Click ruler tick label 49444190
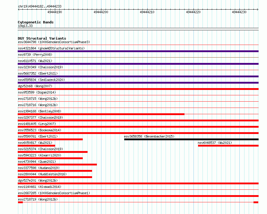This screenshot has height=214, width=267. 55,12
